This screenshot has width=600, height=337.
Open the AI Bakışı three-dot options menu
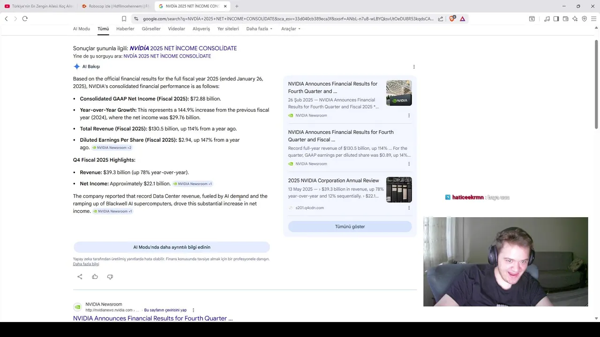click(414, 67)
